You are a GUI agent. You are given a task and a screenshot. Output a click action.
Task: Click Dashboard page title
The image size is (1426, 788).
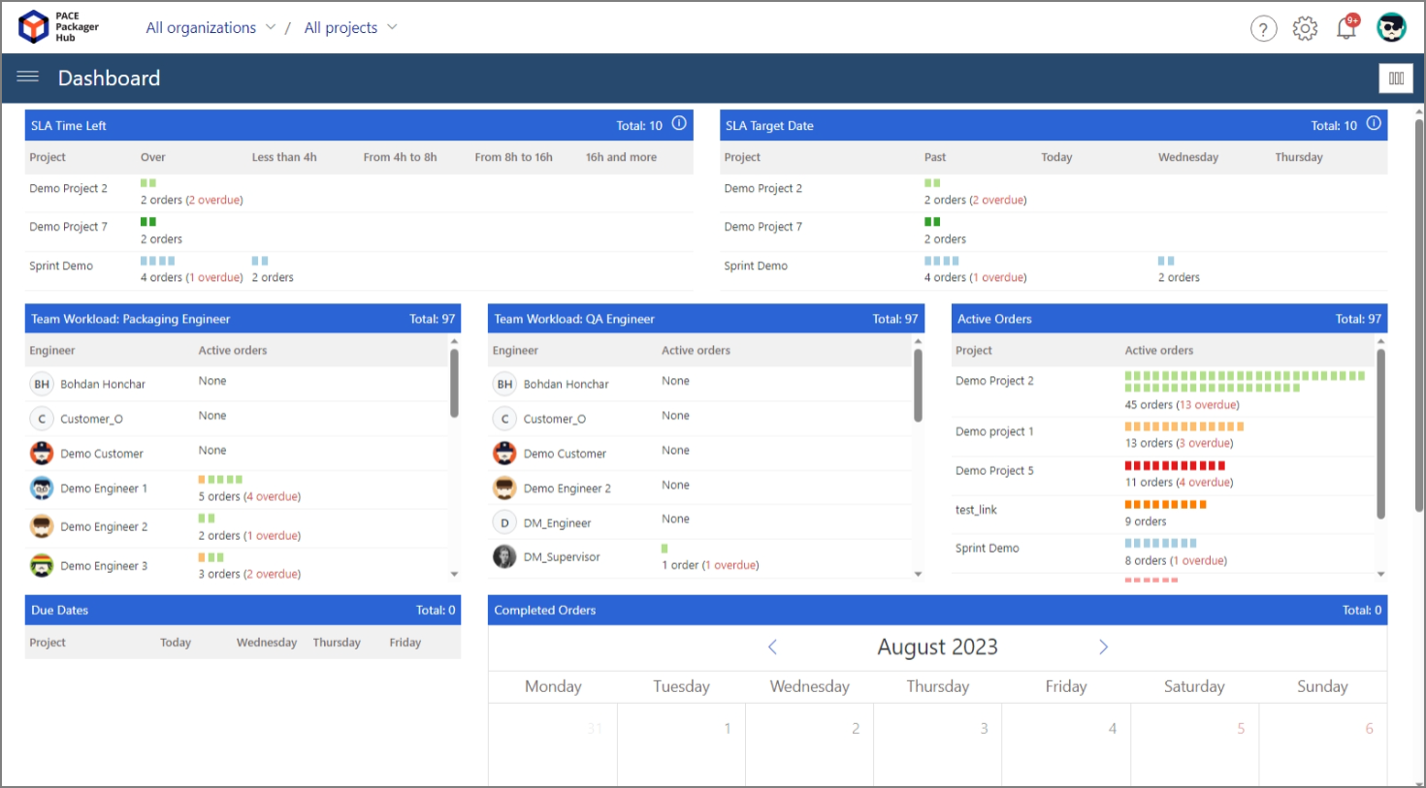109,78
